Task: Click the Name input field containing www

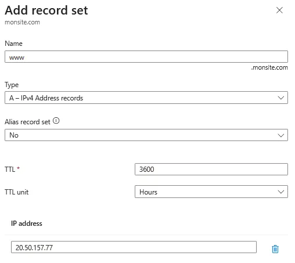Action: point(146,57)
